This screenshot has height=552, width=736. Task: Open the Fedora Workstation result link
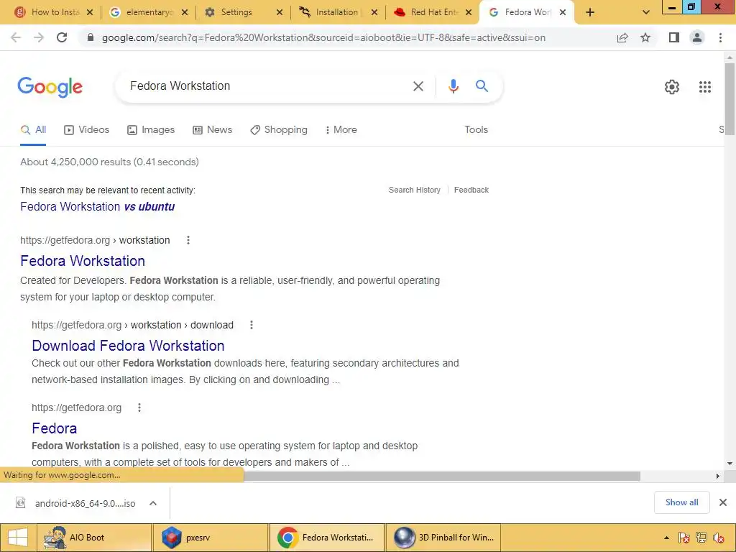(83, 261)
